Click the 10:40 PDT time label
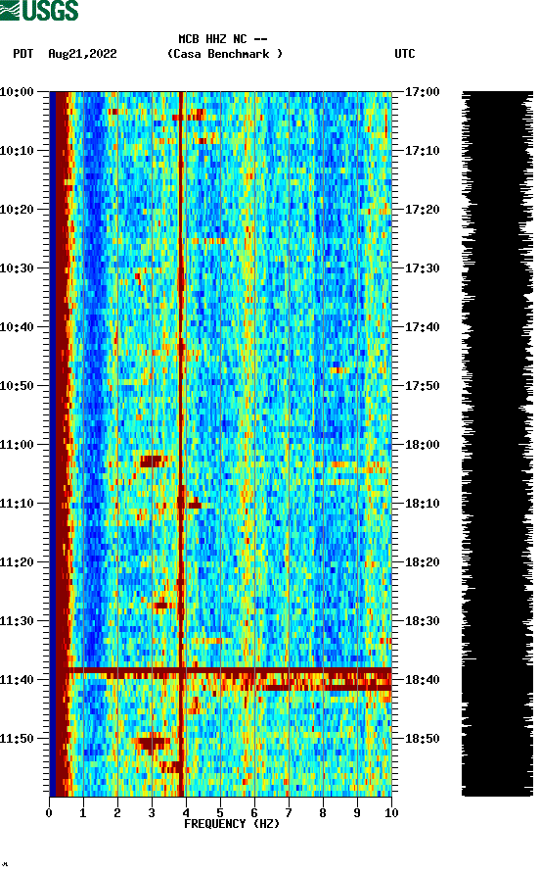The width and height of the screenshot is (540, 875). click(17, 327)
